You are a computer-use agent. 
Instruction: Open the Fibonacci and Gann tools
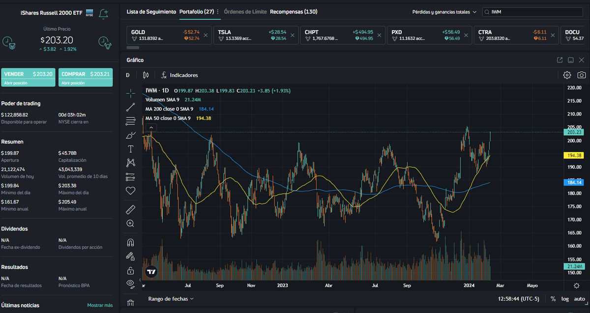tap(130, 121)
